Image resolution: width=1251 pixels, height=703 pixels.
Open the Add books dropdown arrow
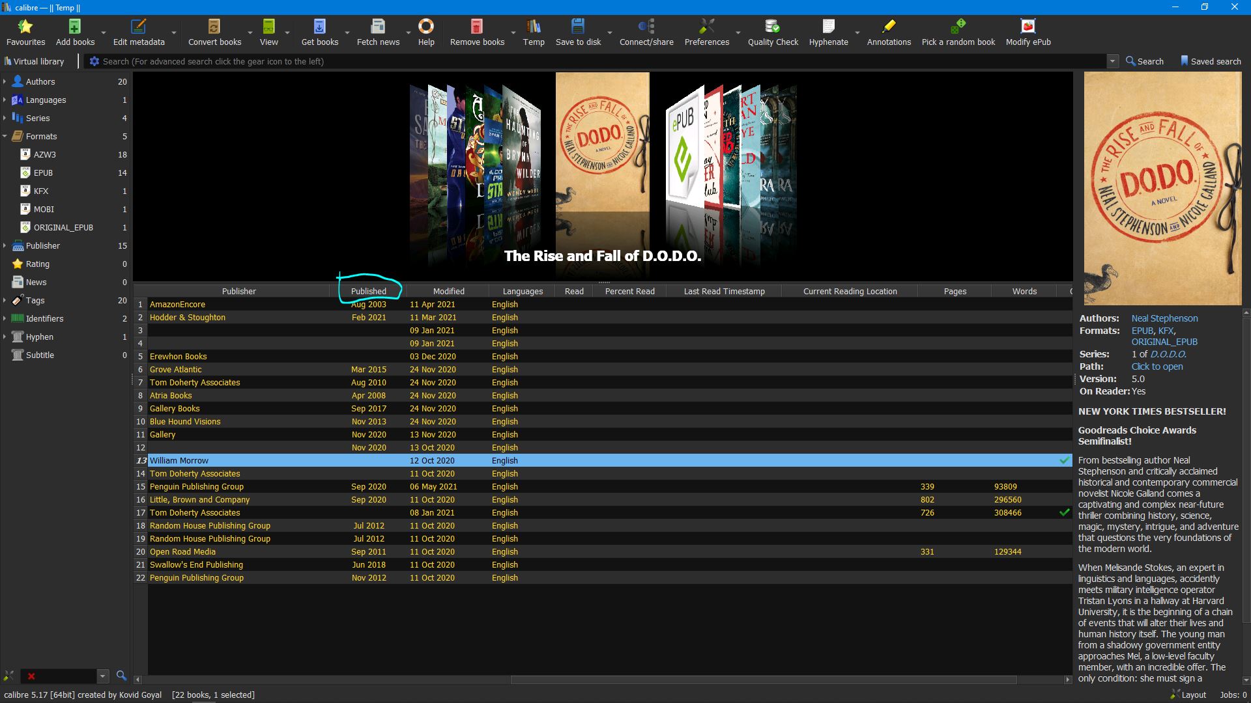104,33
